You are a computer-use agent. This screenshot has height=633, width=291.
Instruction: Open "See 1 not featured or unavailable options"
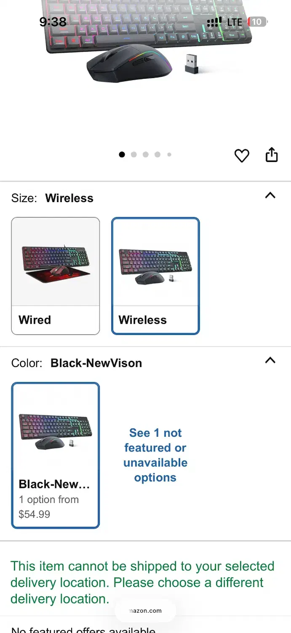click(x=155, y=455)
